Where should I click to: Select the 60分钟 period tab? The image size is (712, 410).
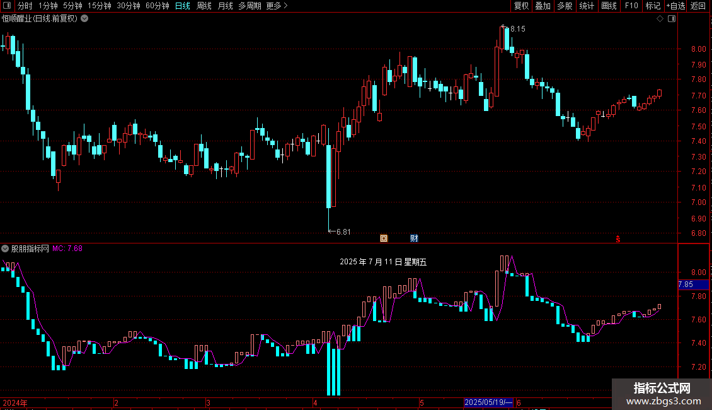(x=158, y=6)
